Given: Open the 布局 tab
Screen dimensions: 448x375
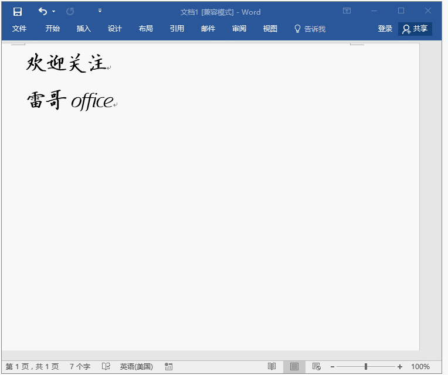Looking at the screenshot, I should 145,29.
